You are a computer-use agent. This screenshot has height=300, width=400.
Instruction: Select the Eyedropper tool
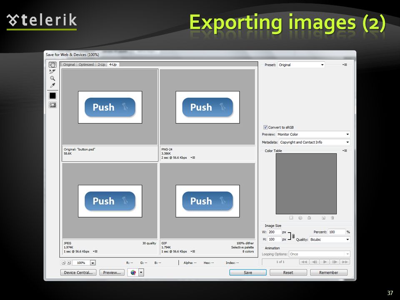(x=52, y=85)
